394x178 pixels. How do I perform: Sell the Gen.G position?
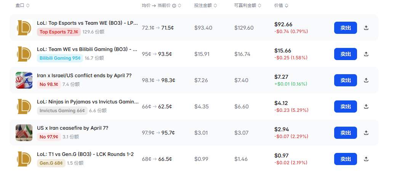click(346, 159)
